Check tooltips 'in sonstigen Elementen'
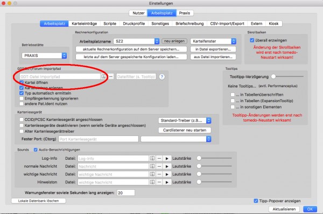This screenshot has height=214, width=323. click(x=233, y=107)
